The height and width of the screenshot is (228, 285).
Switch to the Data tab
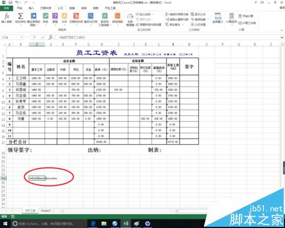[x=72, y=8]
